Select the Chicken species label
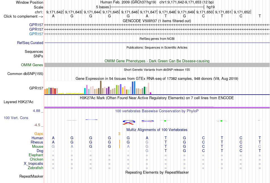This screenshot has height=183, width=270. (x=36, y=159)
